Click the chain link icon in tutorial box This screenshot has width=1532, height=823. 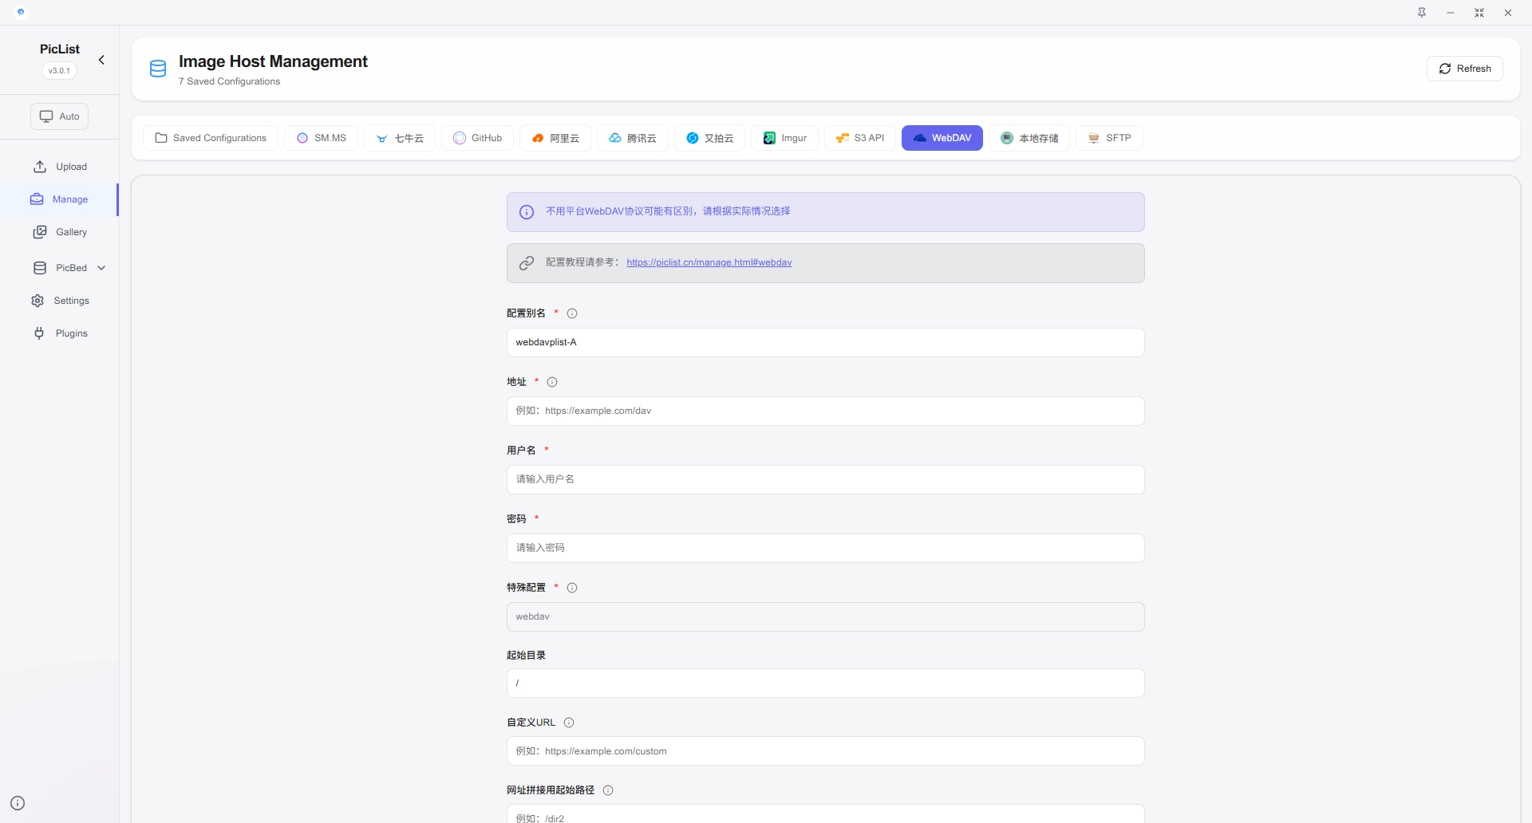(x=527, y=263)
